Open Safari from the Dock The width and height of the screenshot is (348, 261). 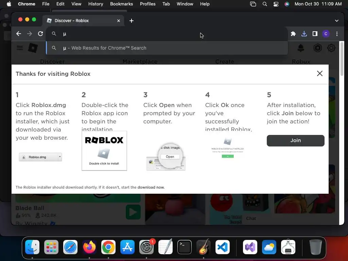coord(70,247)
